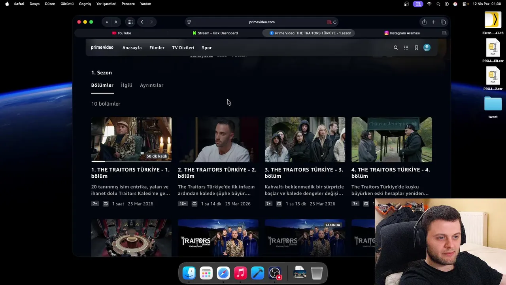Click Safari's forward arrow
This screenshot has height=285, width=506.
[x=151, y=22]
